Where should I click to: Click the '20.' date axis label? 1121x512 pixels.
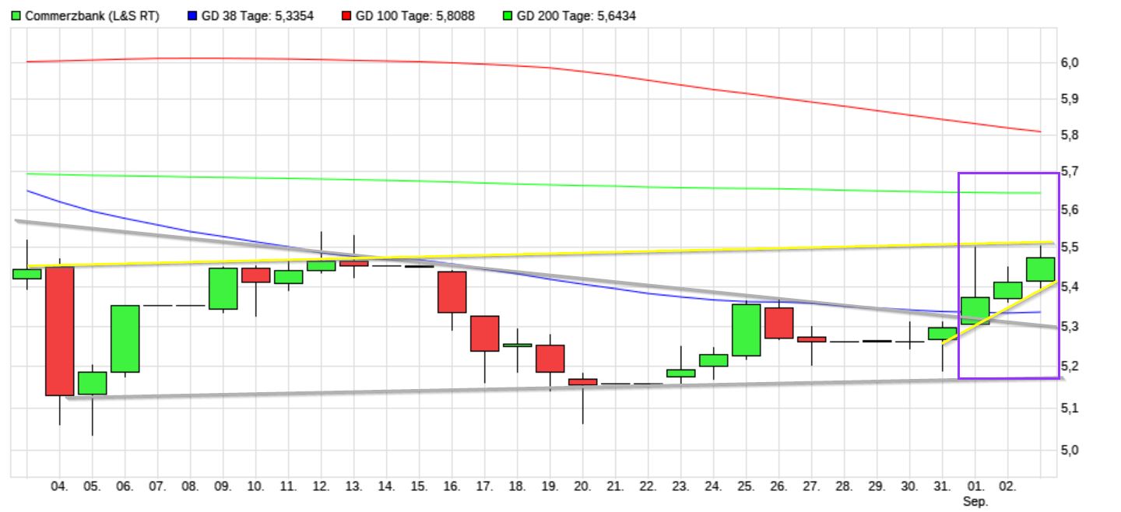pos(582,487)
